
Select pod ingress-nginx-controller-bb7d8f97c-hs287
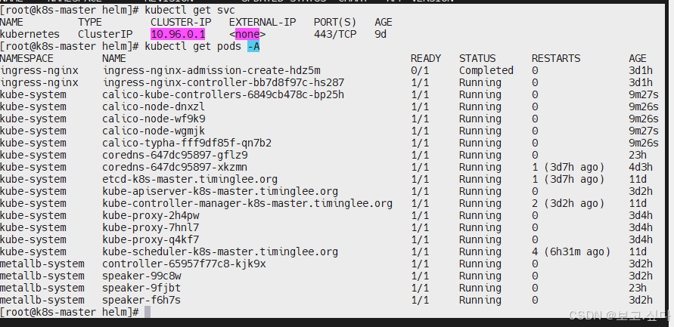point(223,82)
